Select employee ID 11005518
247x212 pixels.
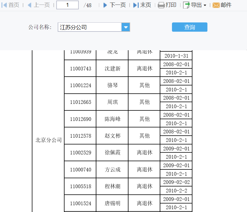(x=80, y=186)
